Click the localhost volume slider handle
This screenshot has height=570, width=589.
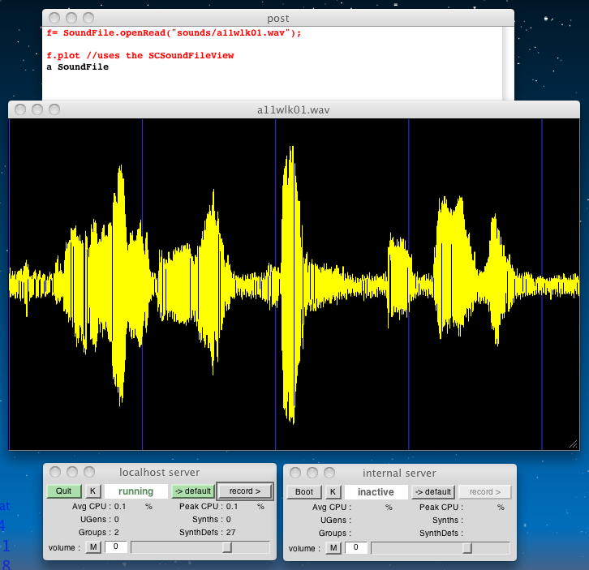pyautogui.click(x=227, y=547)
